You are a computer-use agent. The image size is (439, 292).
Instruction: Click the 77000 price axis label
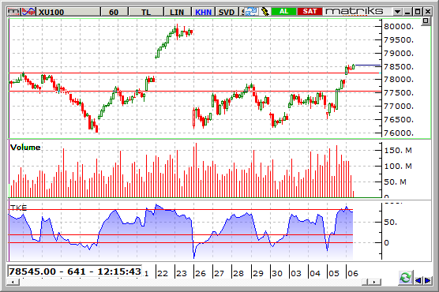coord(399,107)
